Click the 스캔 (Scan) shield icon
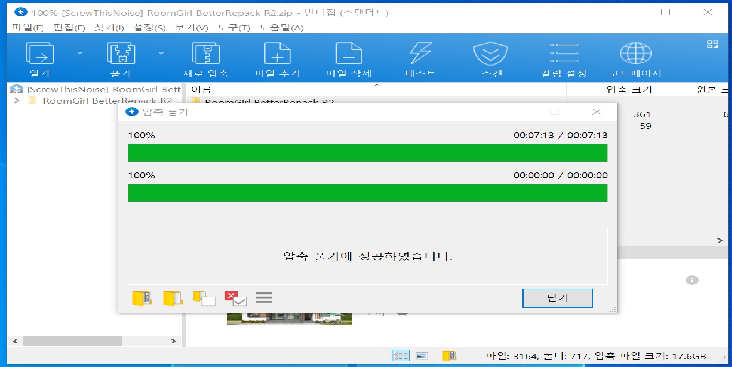Viewport: 732px width, 367px height. tap(491, 54)
